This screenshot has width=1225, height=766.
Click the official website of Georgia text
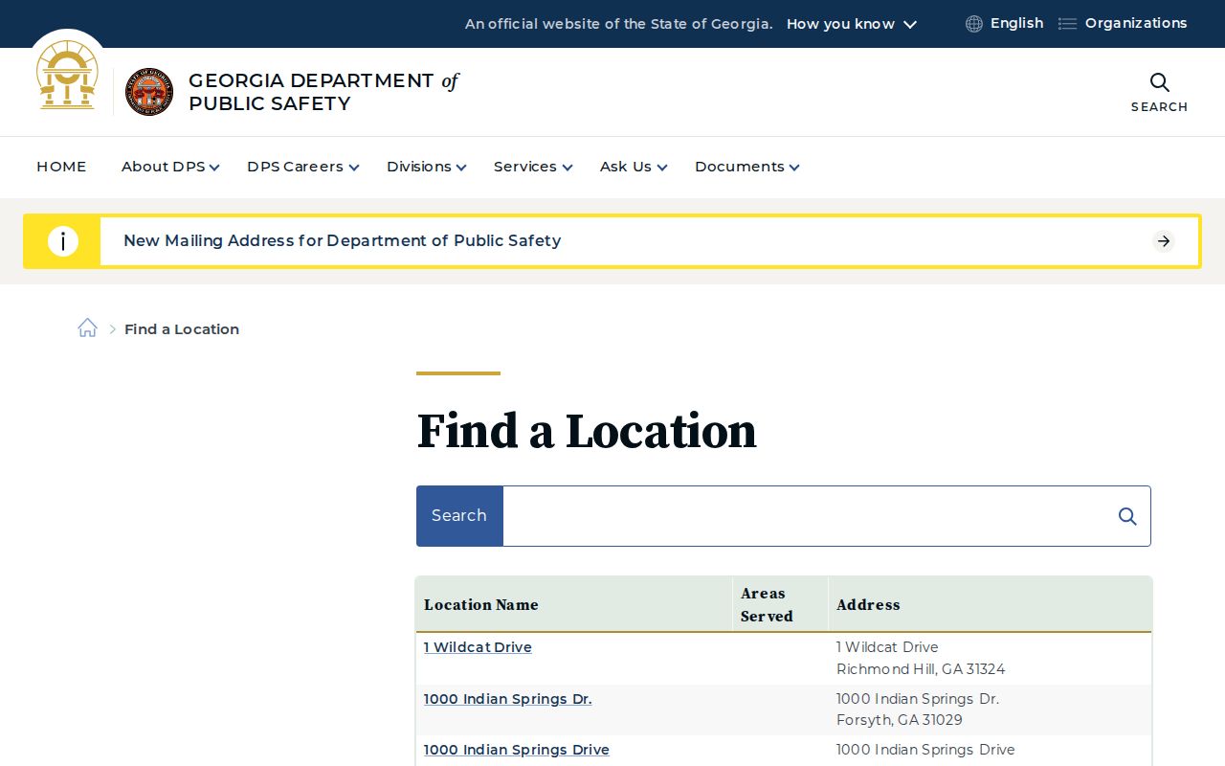point(619,24)
